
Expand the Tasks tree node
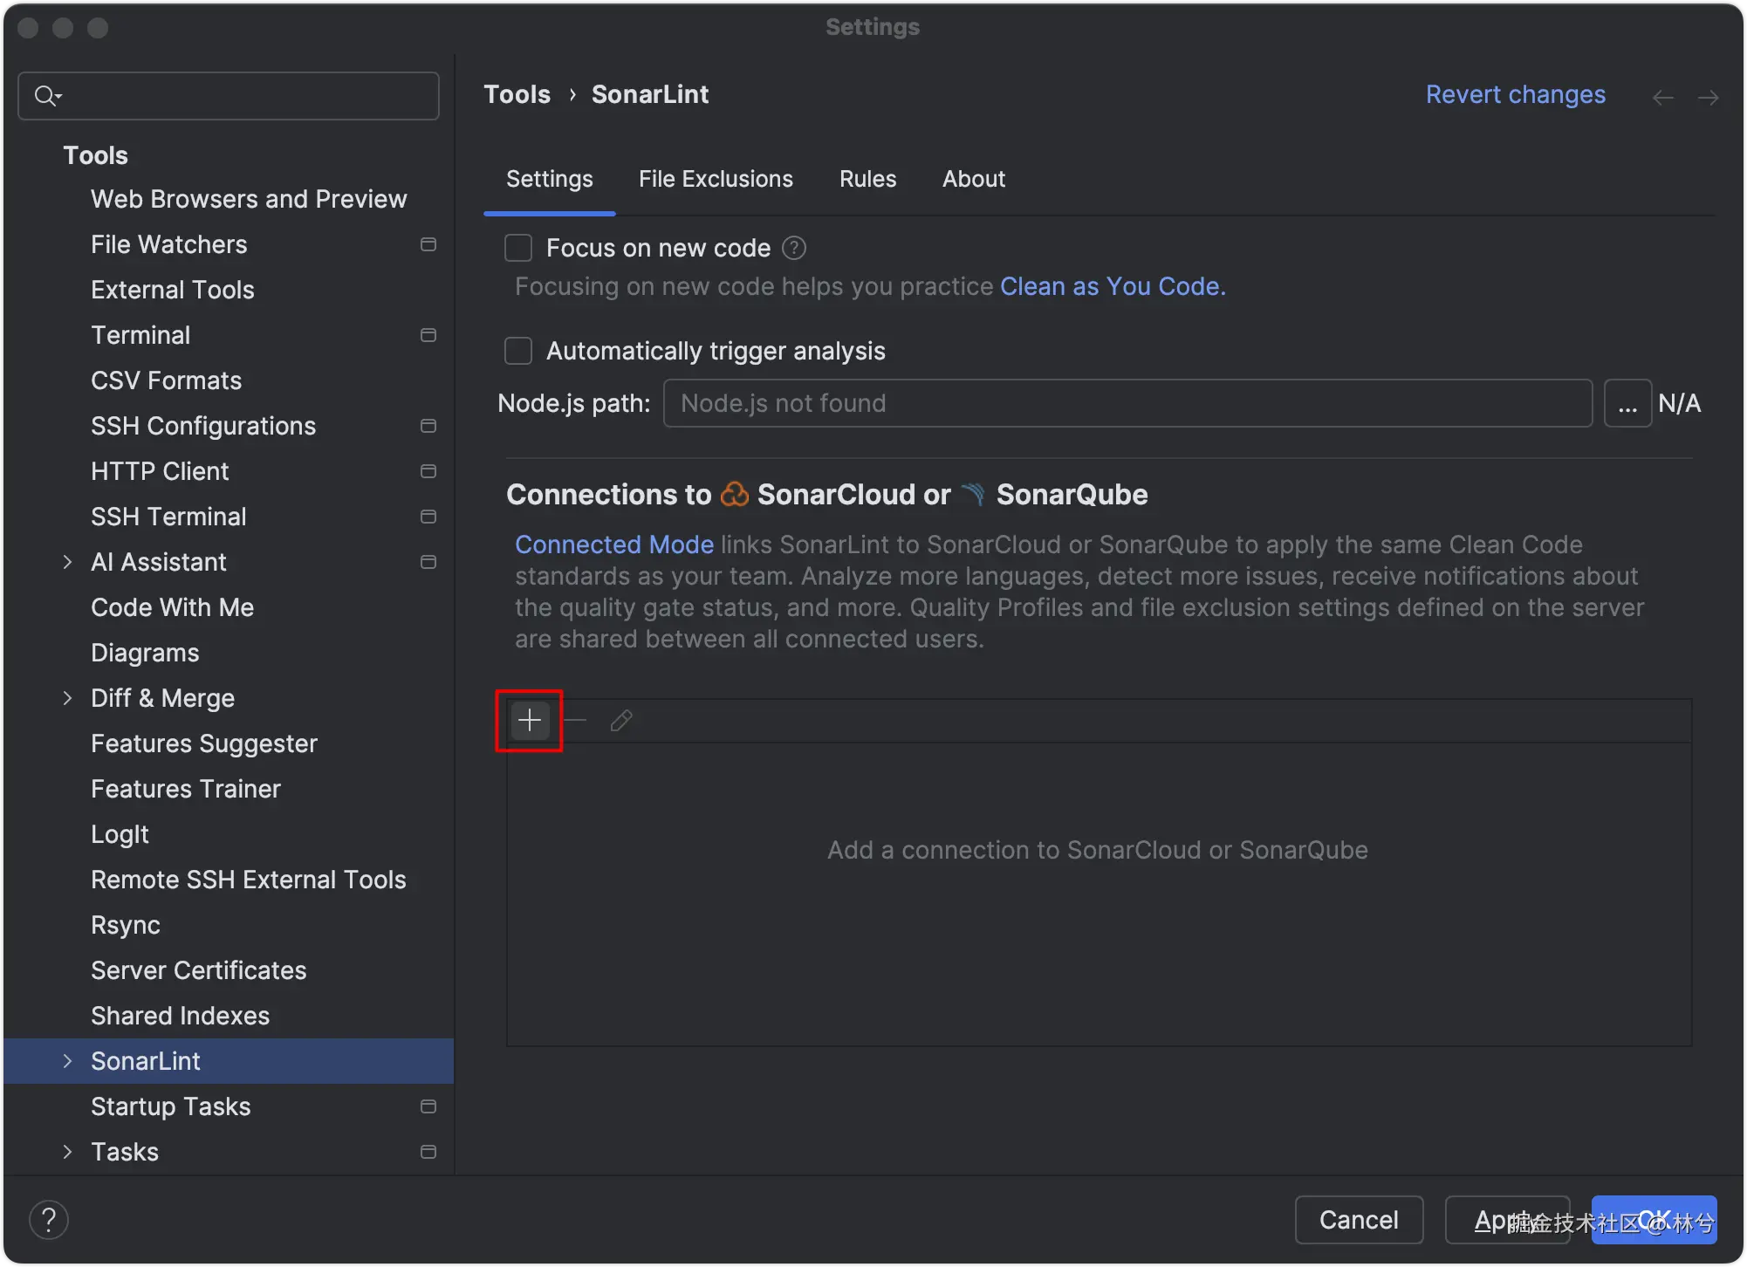67,1152
